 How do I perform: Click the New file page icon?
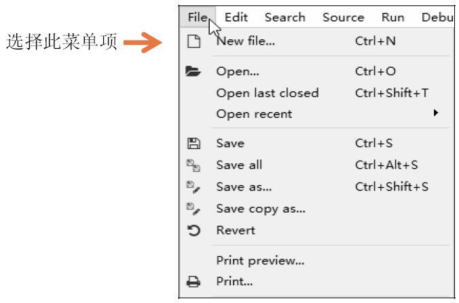tap(194, 41)
